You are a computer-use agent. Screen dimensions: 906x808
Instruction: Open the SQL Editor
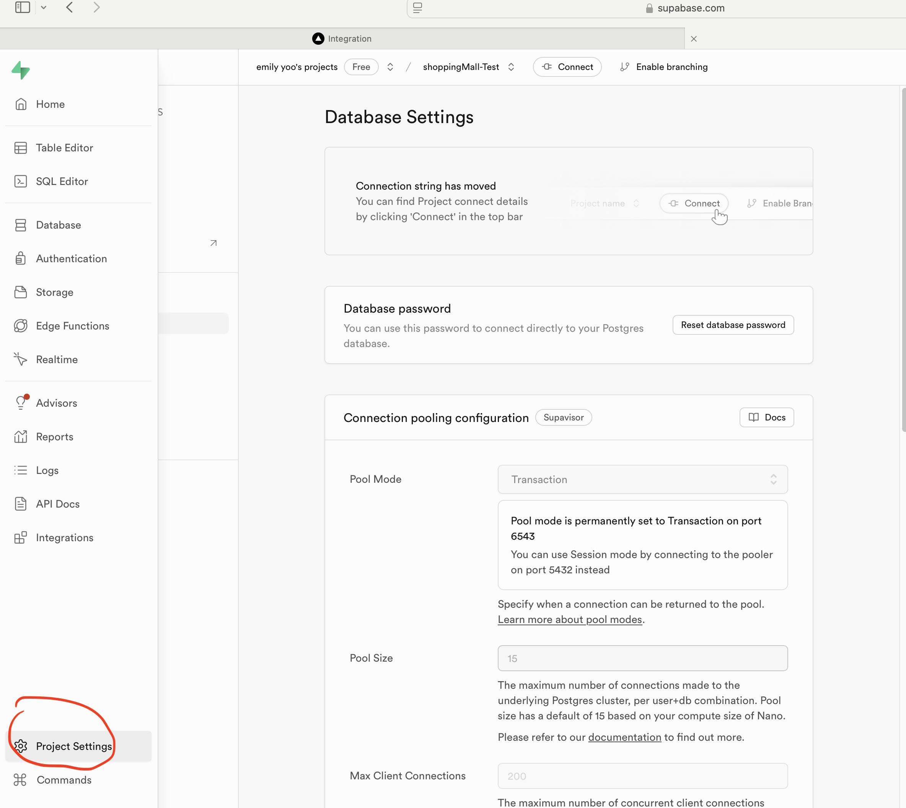pyautogui.click(x=62, y=182)
